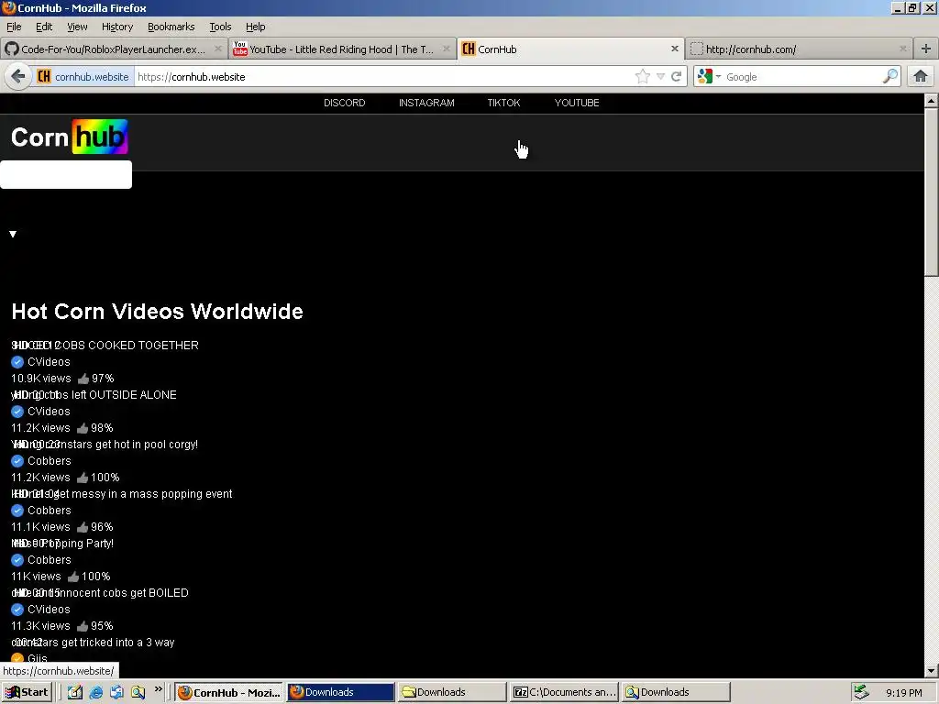Click the thumbs up icon next to 97%
The height and width of the screenshot is (704, 939).
click(x=83, y=379)
